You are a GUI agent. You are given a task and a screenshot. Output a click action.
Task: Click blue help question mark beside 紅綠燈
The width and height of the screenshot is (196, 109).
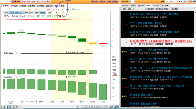(47, 13)
